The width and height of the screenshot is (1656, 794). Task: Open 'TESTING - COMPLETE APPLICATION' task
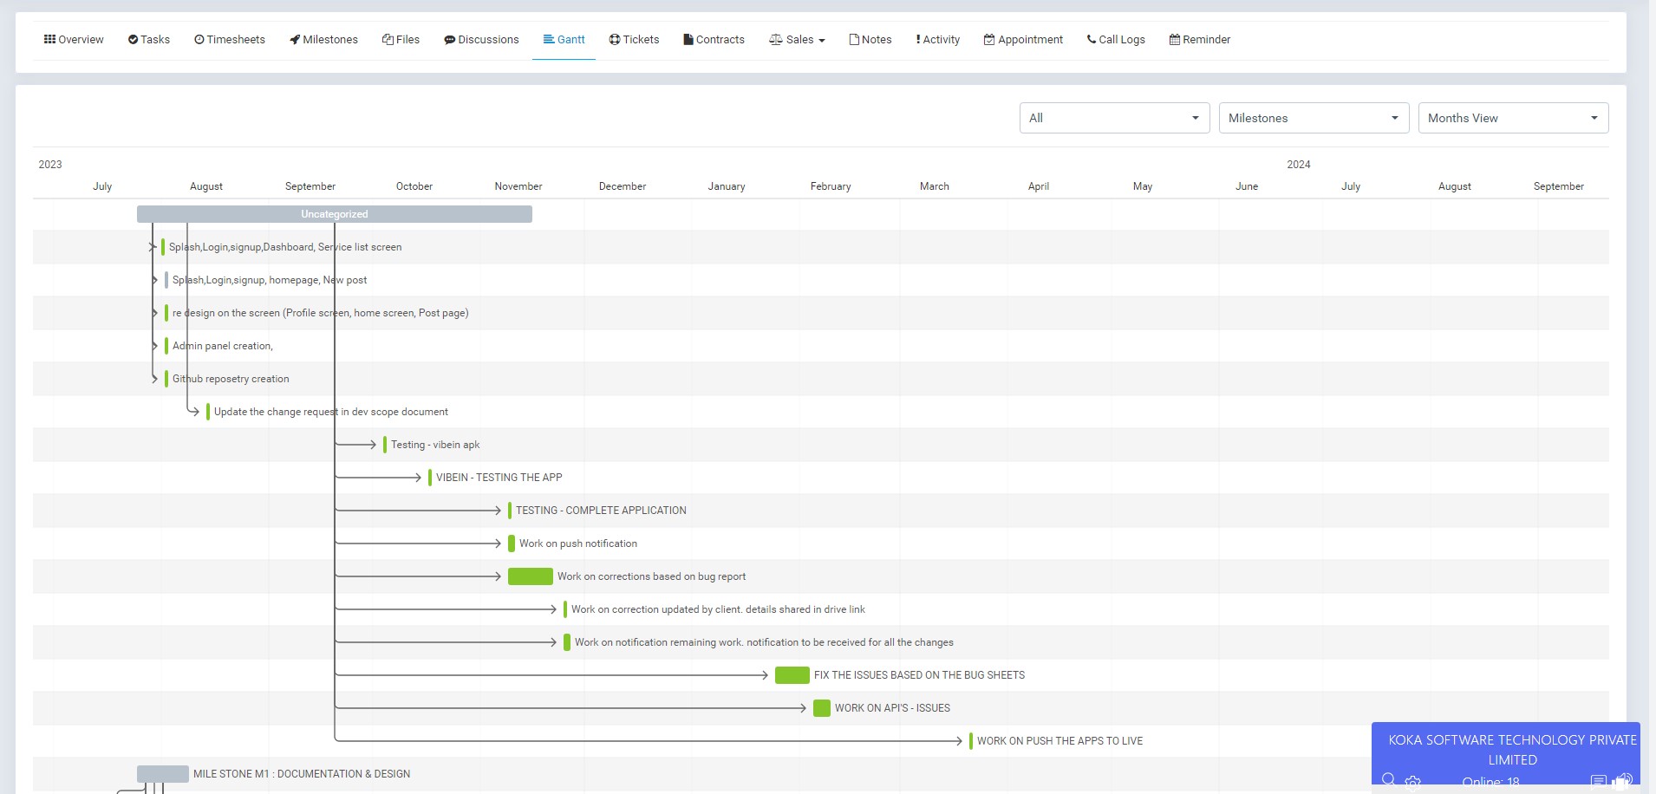(x=601, y=511)
